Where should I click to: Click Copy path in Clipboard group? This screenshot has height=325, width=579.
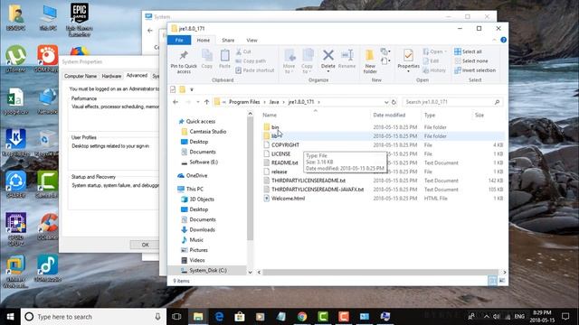251,60
